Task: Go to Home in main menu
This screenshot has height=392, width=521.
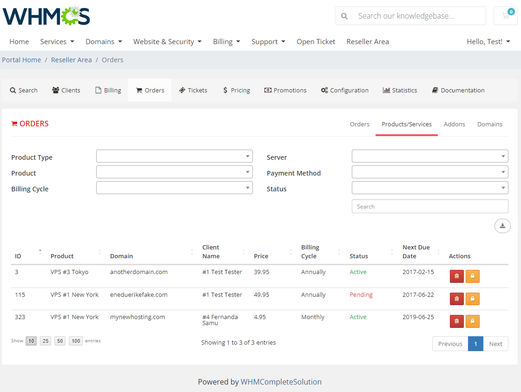Action: pos(19,42)
